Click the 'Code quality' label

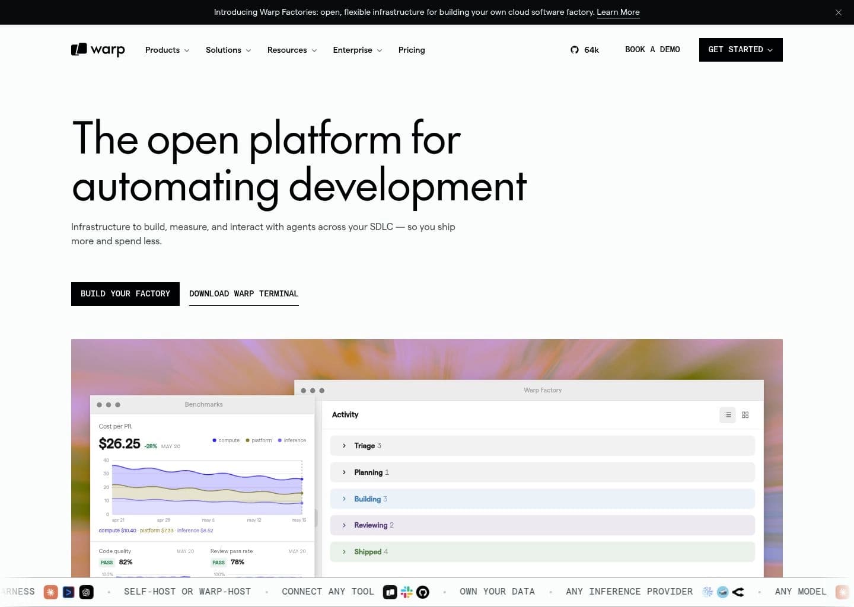[x=115, y=551]
